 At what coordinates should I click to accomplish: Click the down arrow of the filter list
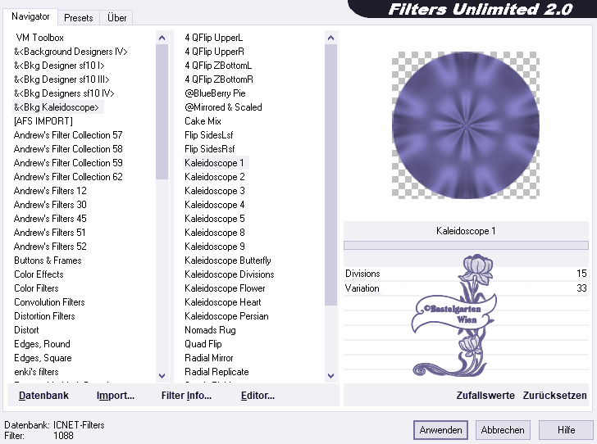click(x=330, y=376)
